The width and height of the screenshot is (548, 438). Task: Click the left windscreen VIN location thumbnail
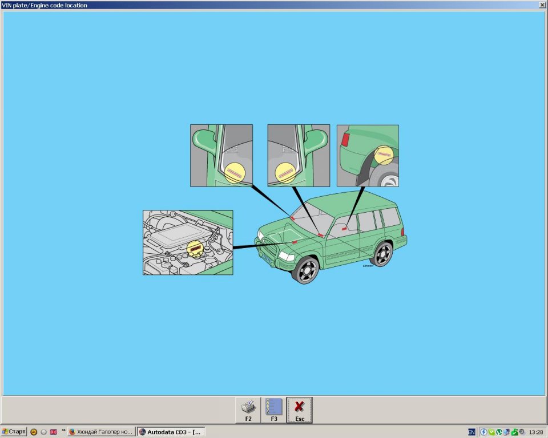pyautogui.click(x=221, y=156)
